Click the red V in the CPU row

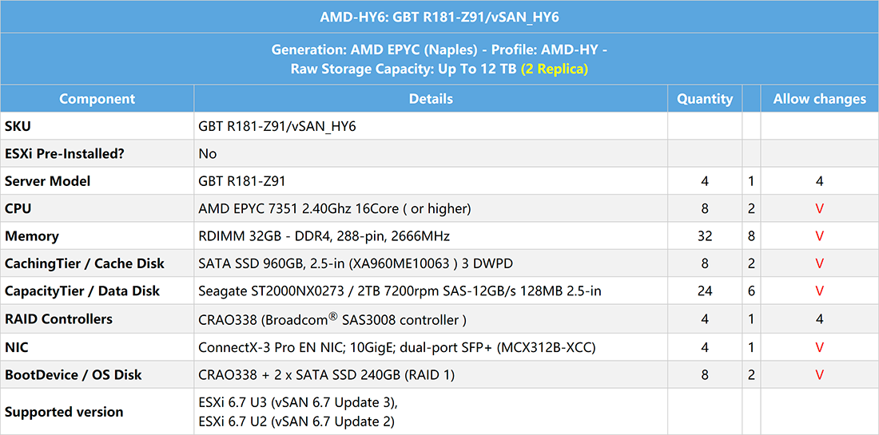(819, 209)
